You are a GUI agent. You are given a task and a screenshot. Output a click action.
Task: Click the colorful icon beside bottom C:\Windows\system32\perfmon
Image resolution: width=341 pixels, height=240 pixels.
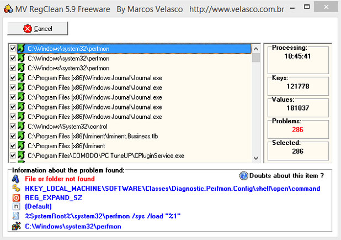point(17,226)
